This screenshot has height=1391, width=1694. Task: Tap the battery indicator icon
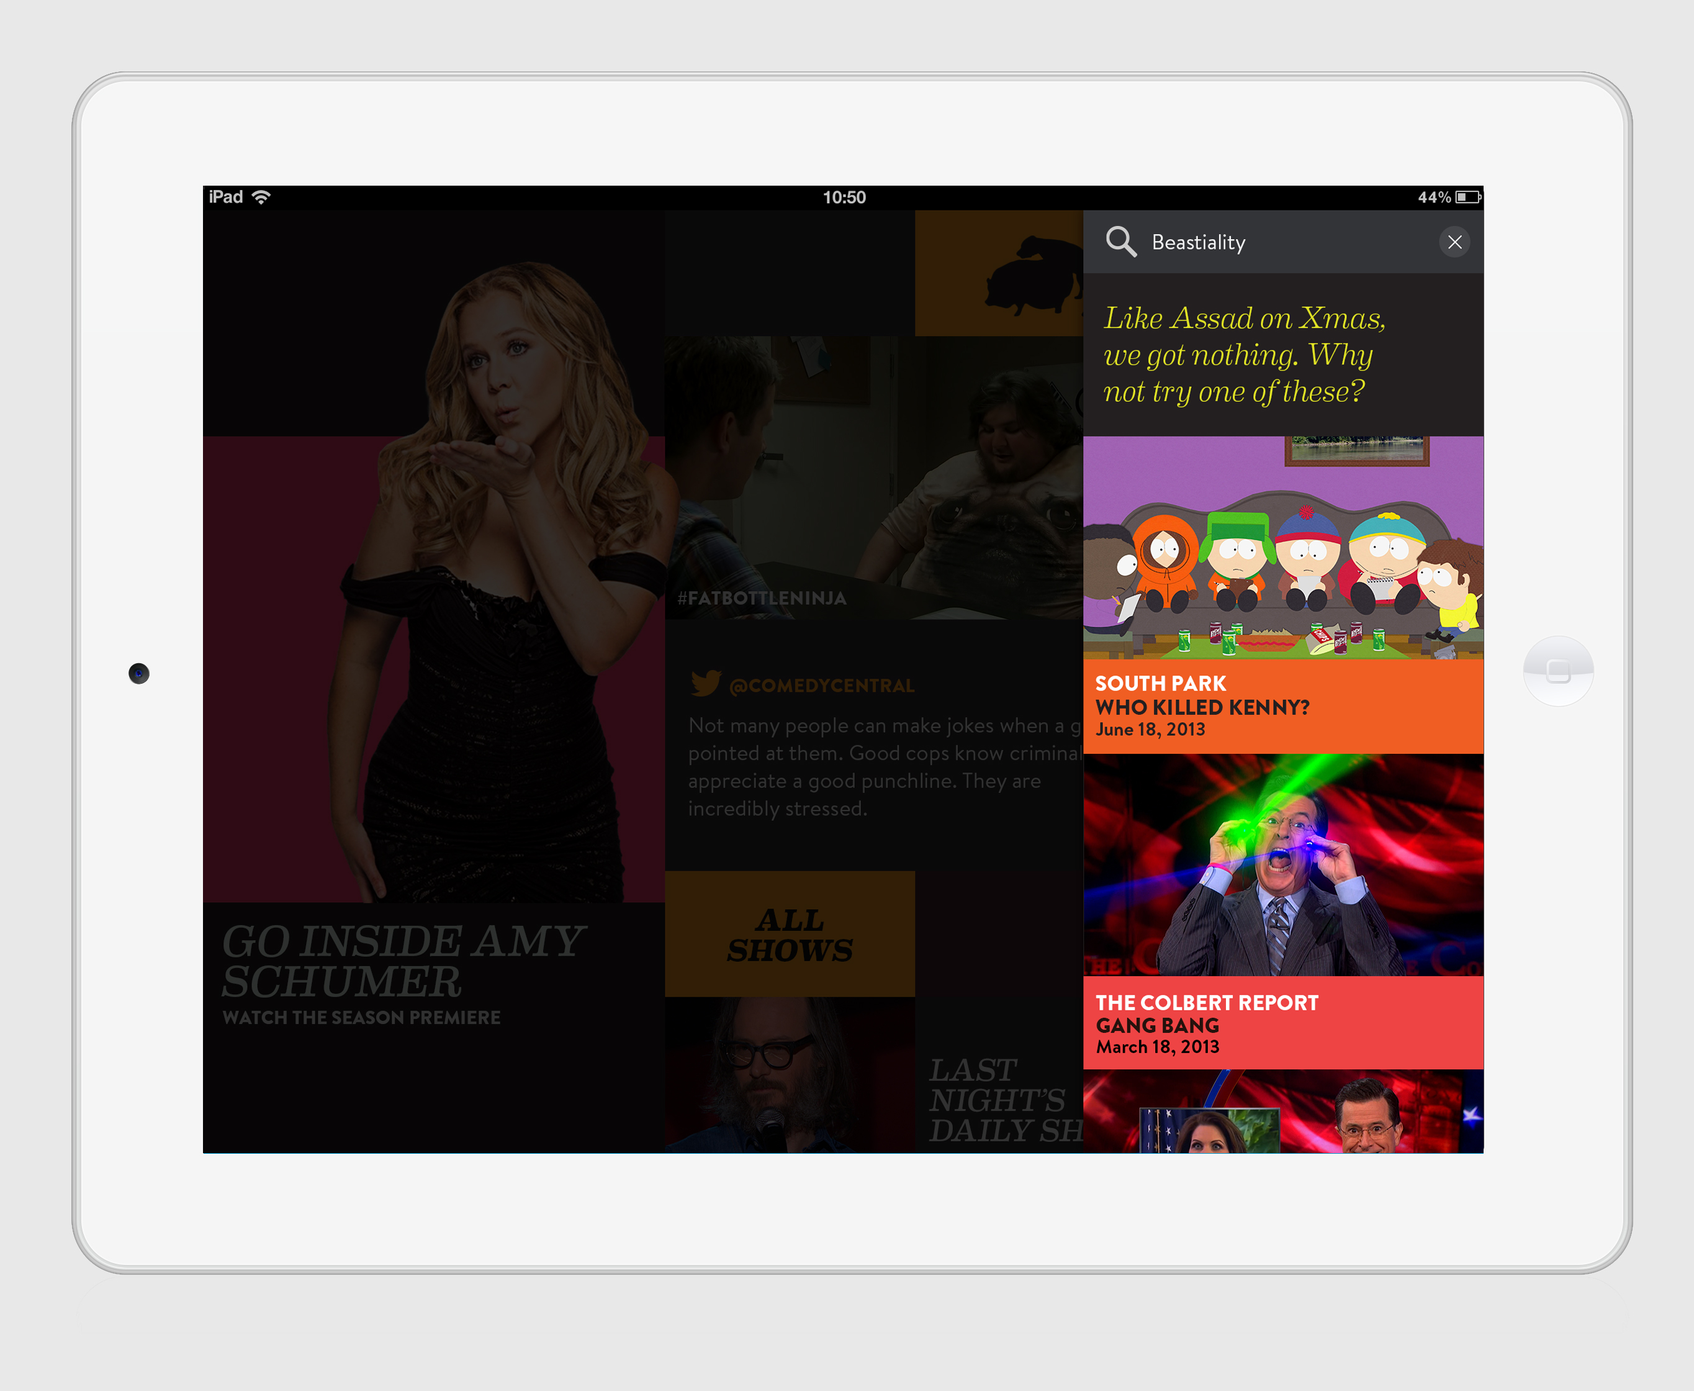(x=1468, y=197)
